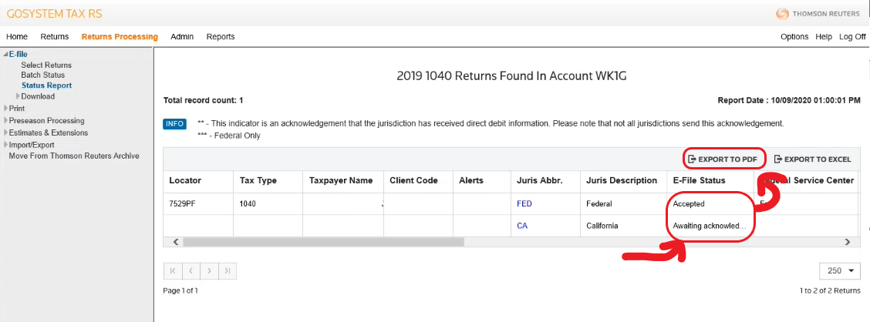Viewport: 870px width, 322px height.
Task: Open Batch Status under E-file
Action: click(x=42, y=75)
